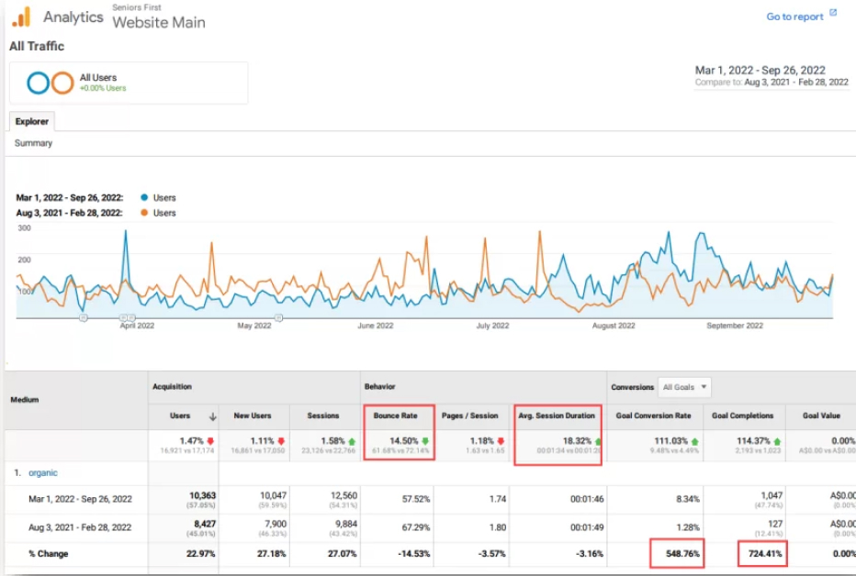This screenshot has width=856, height=576.
Task: Click the blue Users legend dot
Action: pyautogui.click(x=144, y=197)
